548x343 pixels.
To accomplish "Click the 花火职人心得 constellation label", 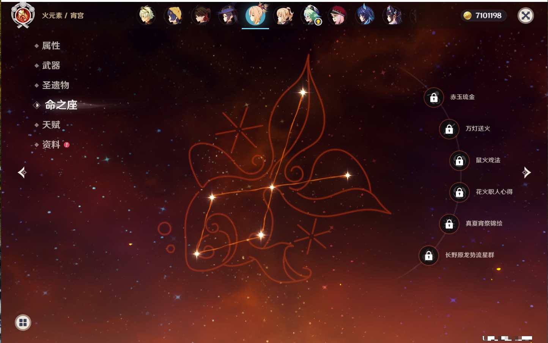I will [494, 192].
